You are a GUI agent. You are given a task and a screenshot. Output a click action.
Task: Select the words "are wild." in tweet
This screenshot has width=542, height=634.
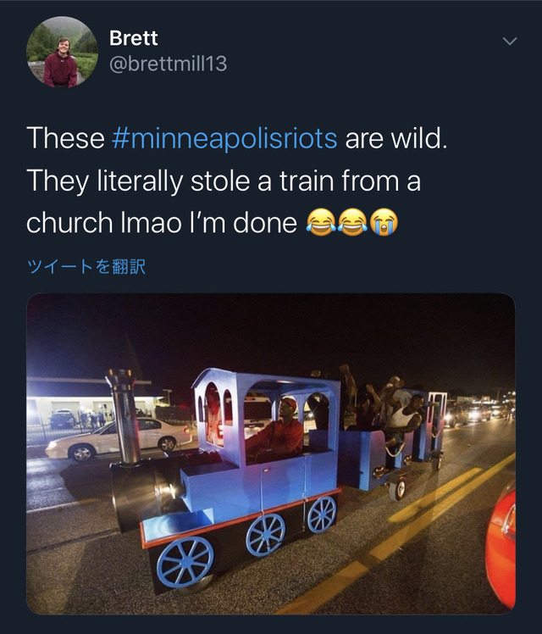pyautogui.click(x=395, y=138)
